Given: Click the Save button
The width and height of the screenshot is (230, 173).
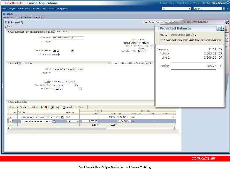Looking at the screenshot, I should (x=158, y=22).
